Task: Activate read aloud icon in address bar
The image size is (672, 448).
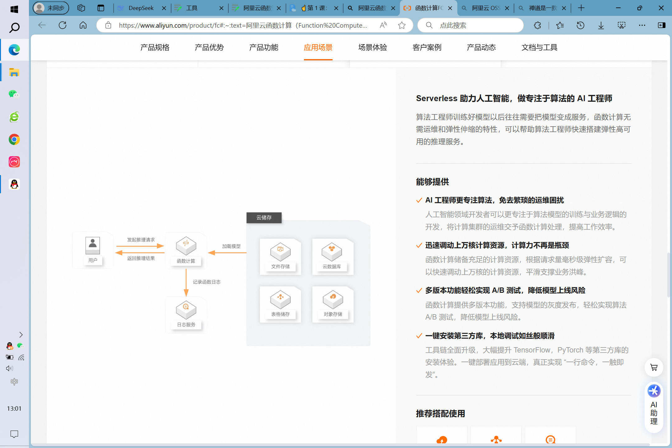Action: [383, 25]
